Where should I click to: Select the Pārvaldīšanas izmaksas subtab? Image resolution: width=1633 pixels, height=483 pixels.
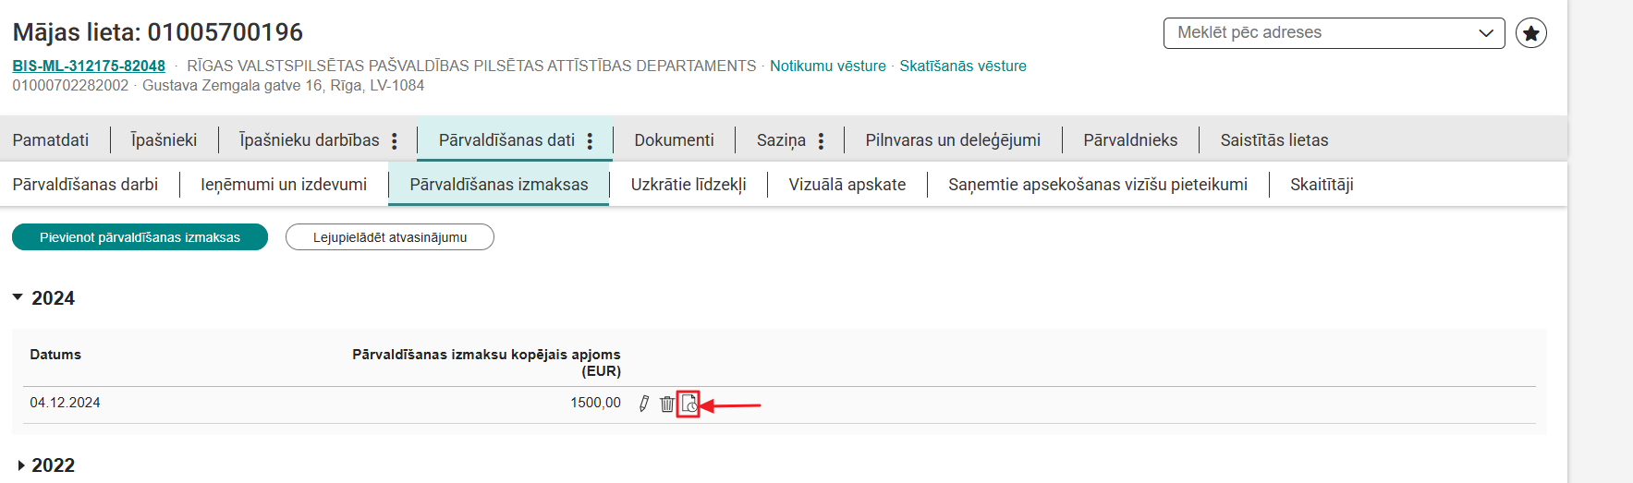499,185
